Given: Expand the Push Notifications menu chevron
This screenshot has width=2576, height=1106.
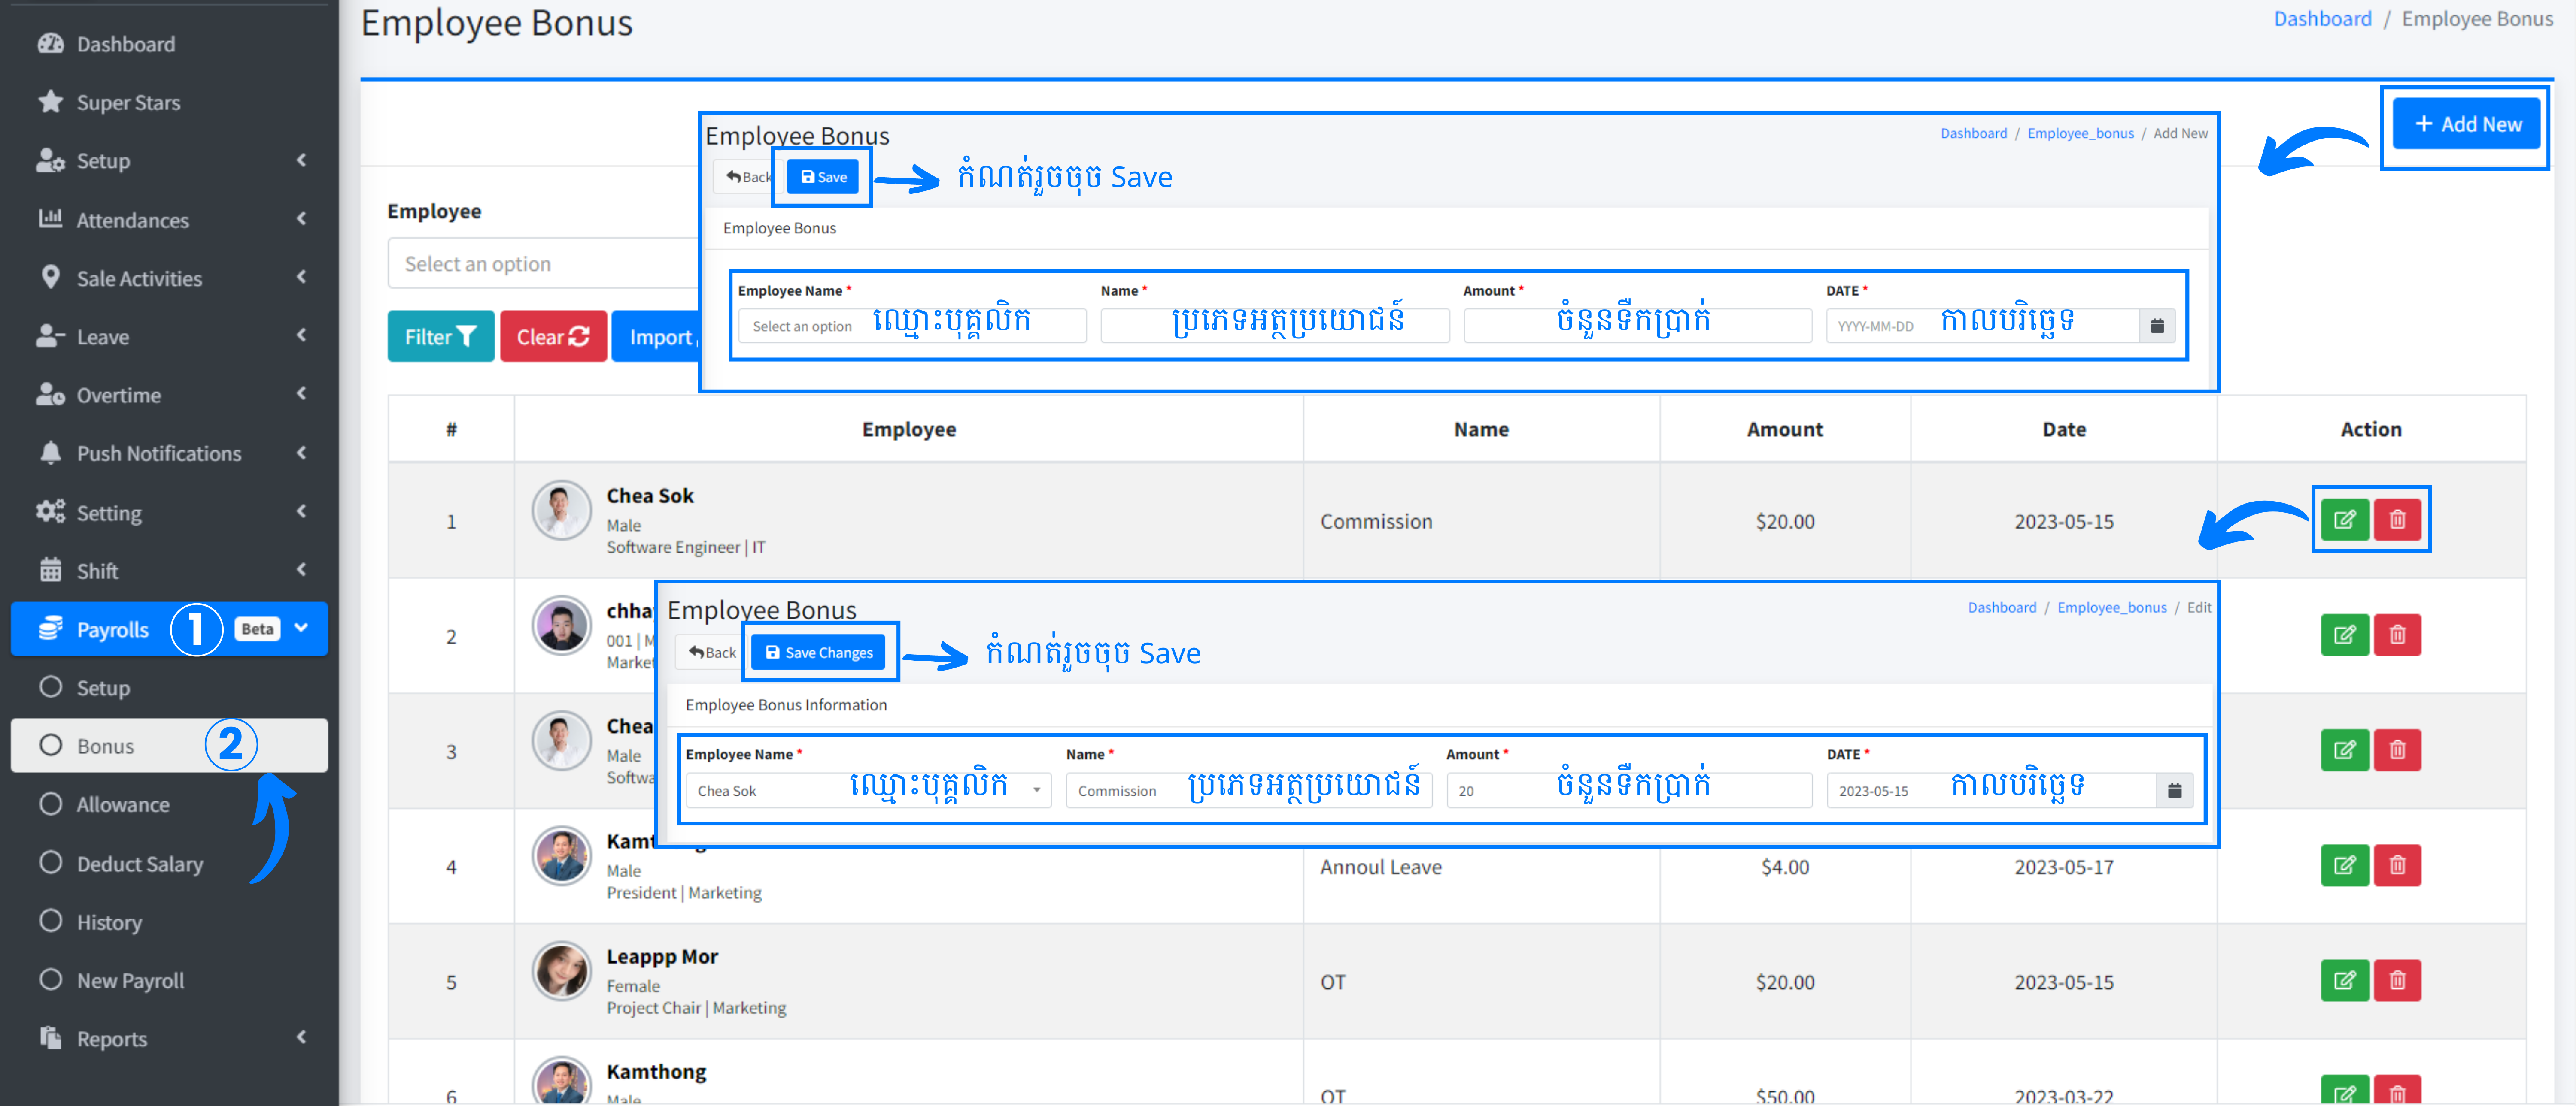Looking at the screenshot, I should (x=301, y=453).
